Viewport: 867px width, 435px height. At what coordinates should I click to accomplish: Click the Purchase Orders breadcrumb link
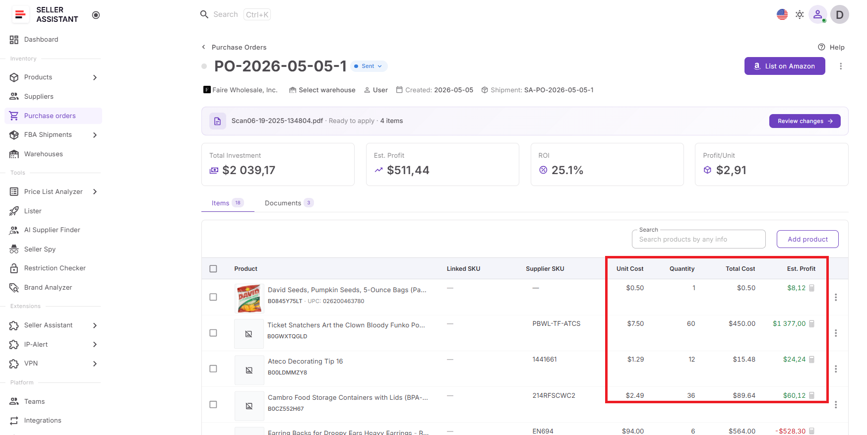tap(239, 47)
